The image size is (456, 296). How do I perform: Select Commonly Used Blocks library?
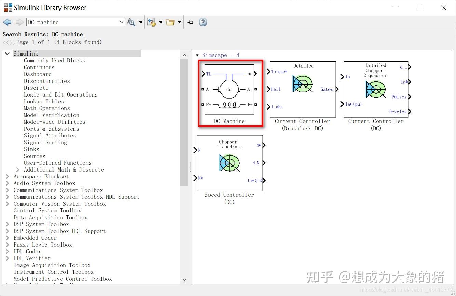click(54, 60)
